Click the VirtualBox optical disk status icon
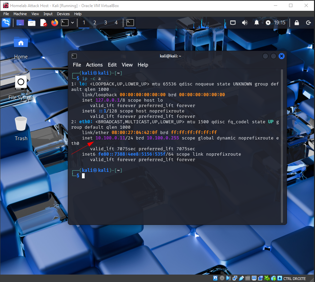315x282 pixels. tap(222, 278)
